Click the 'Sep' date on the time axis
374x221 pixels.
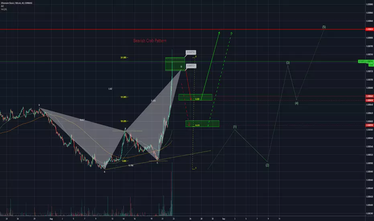(x=224, y=219)
